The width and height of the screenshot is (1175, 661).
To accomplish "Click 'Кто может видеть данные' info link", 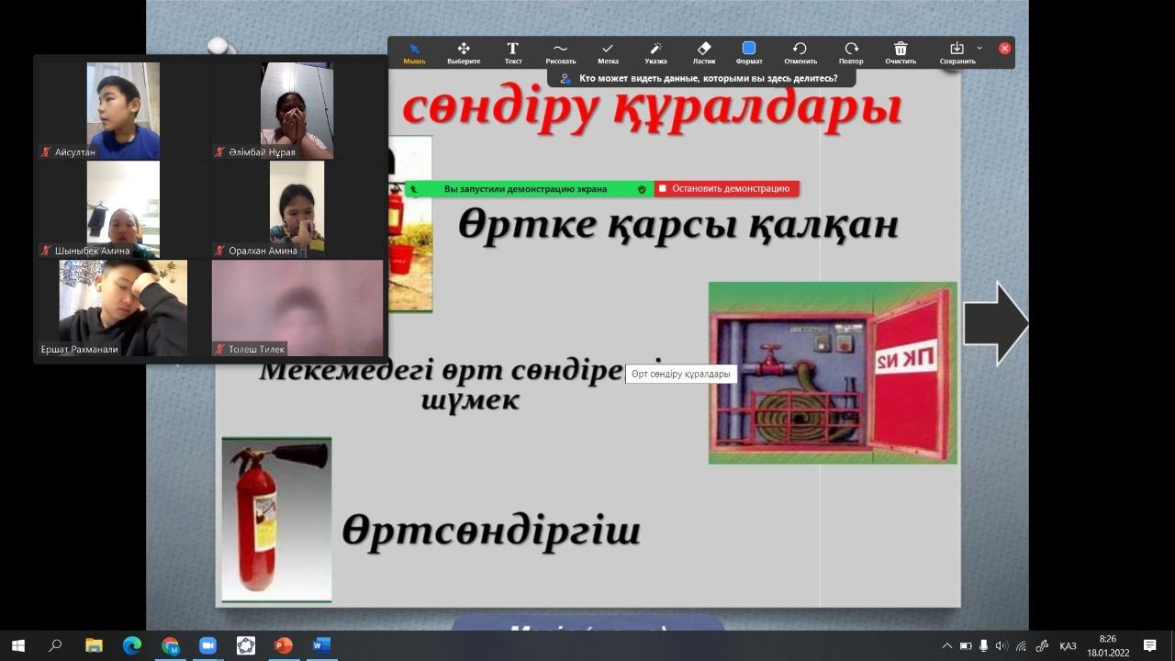I will pos(707,79).
